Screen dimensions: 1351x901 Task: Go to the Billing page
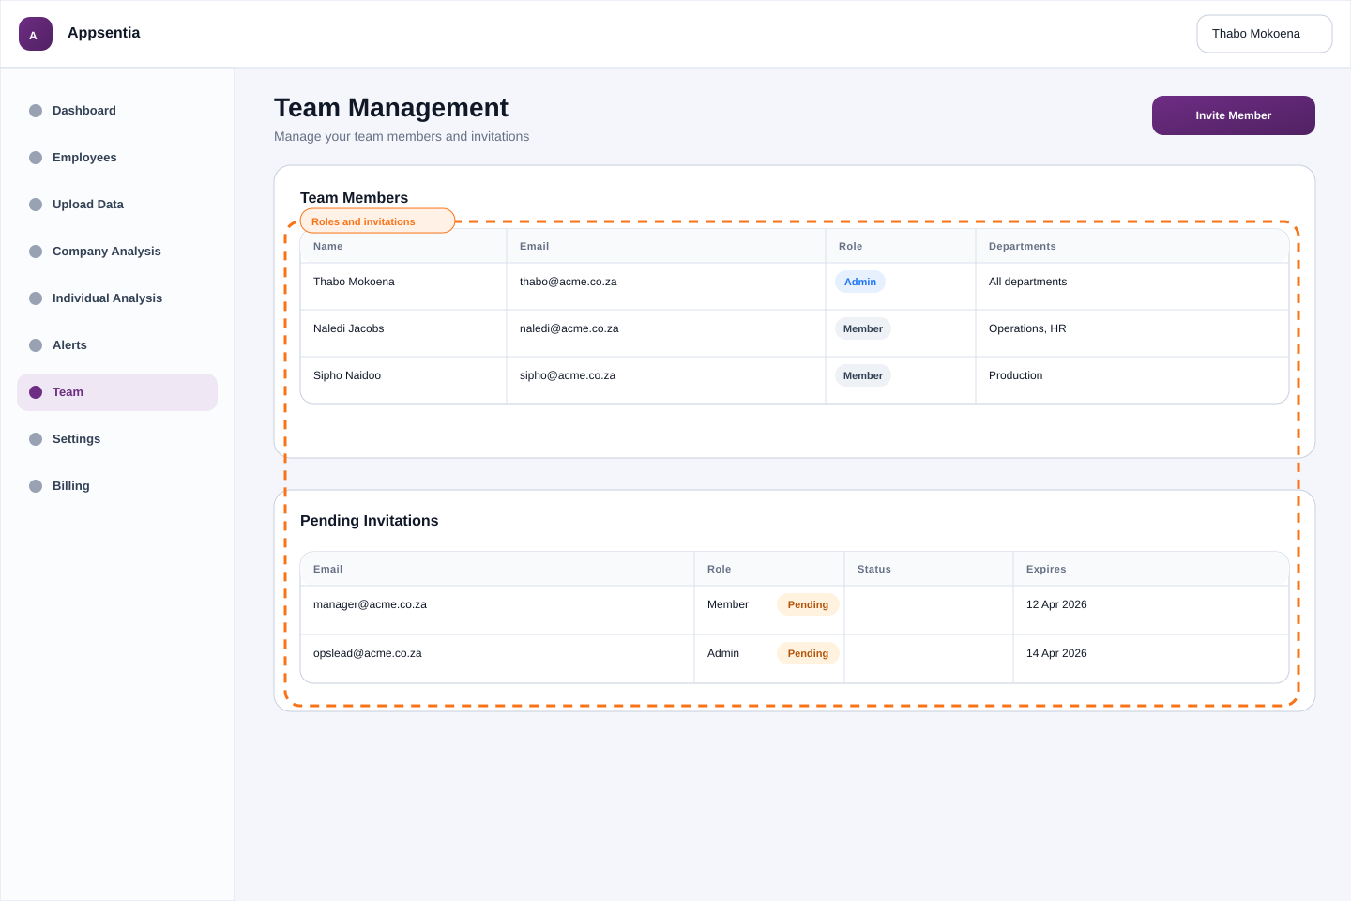(117, 486)
